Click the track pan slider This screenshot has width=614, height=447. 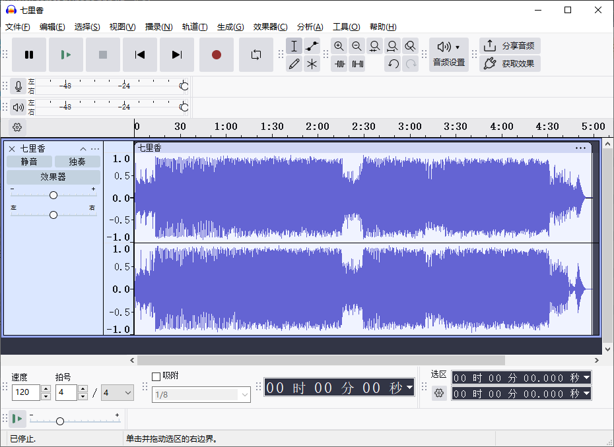tap(53, 214)
